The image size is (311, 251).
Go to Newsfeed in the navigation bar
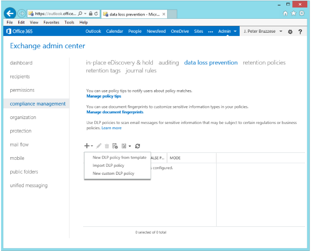(x=156, y=31)
